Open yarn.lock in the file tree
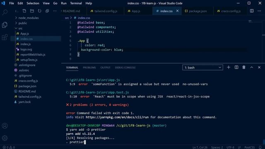 (24, 102)
